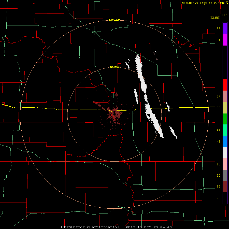
Task: Click the BD legend label
Action: tap(218, 108)
